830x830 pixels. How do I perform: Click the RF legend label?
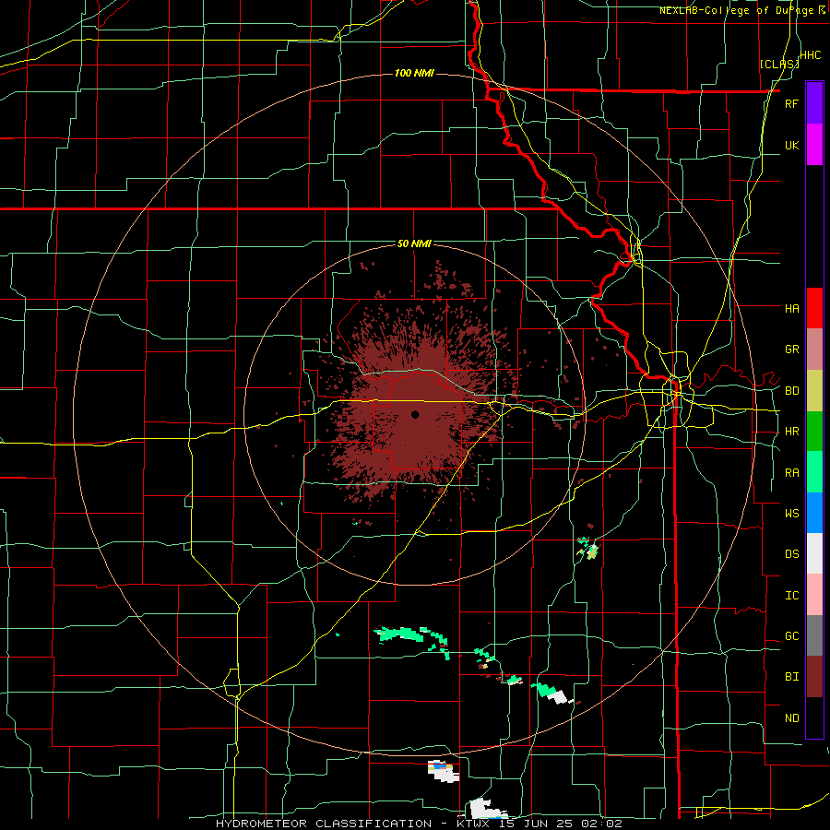tap(791, 103)
